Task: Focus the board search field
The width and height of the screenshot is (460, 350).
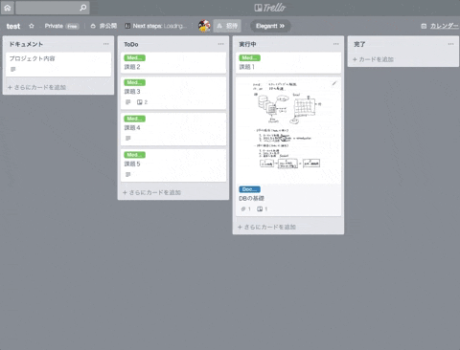Action: [53, 8]
